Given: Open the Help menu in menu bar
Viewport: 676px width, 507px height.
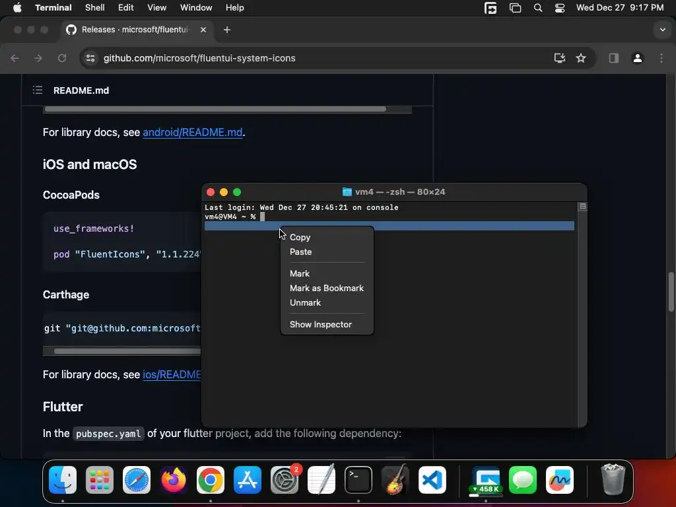Looking at the screenshot, I should click(234, 8).
